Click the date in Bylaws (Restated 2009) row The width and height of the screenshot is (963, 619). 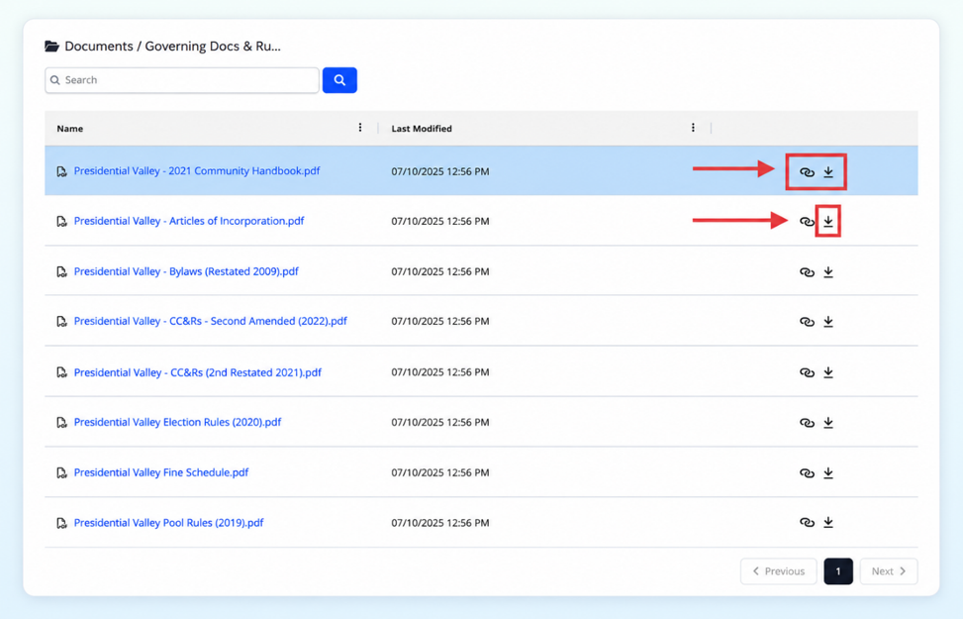click(440, 271)
